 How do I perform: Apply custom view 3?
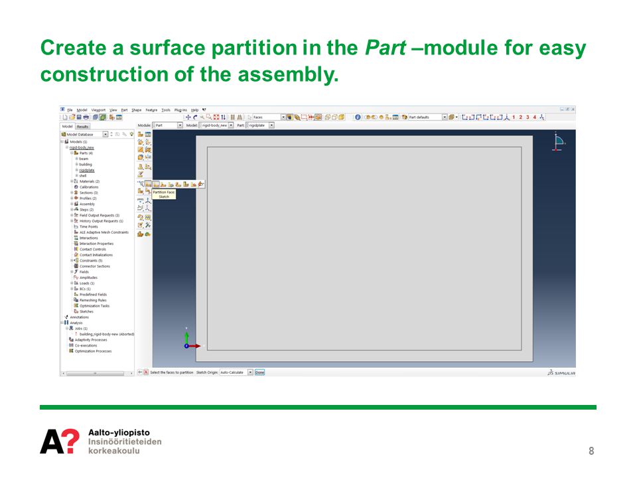tap(528, 118)
